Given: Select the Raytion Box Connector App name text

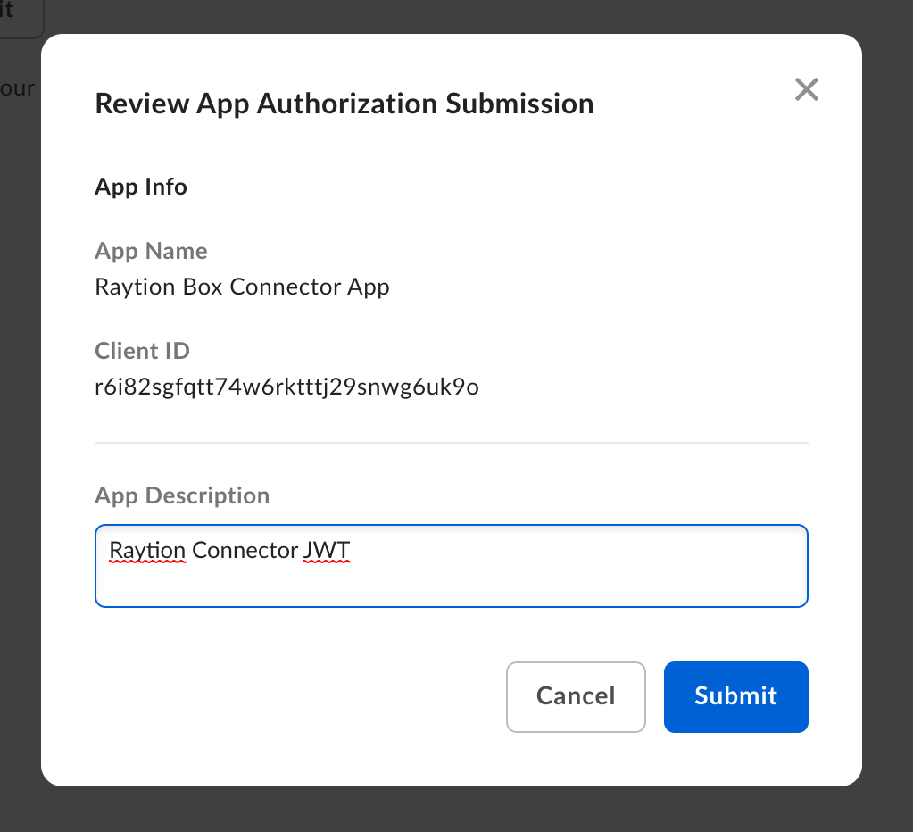Looking at the screenshot, I should (x=242, y=287).
